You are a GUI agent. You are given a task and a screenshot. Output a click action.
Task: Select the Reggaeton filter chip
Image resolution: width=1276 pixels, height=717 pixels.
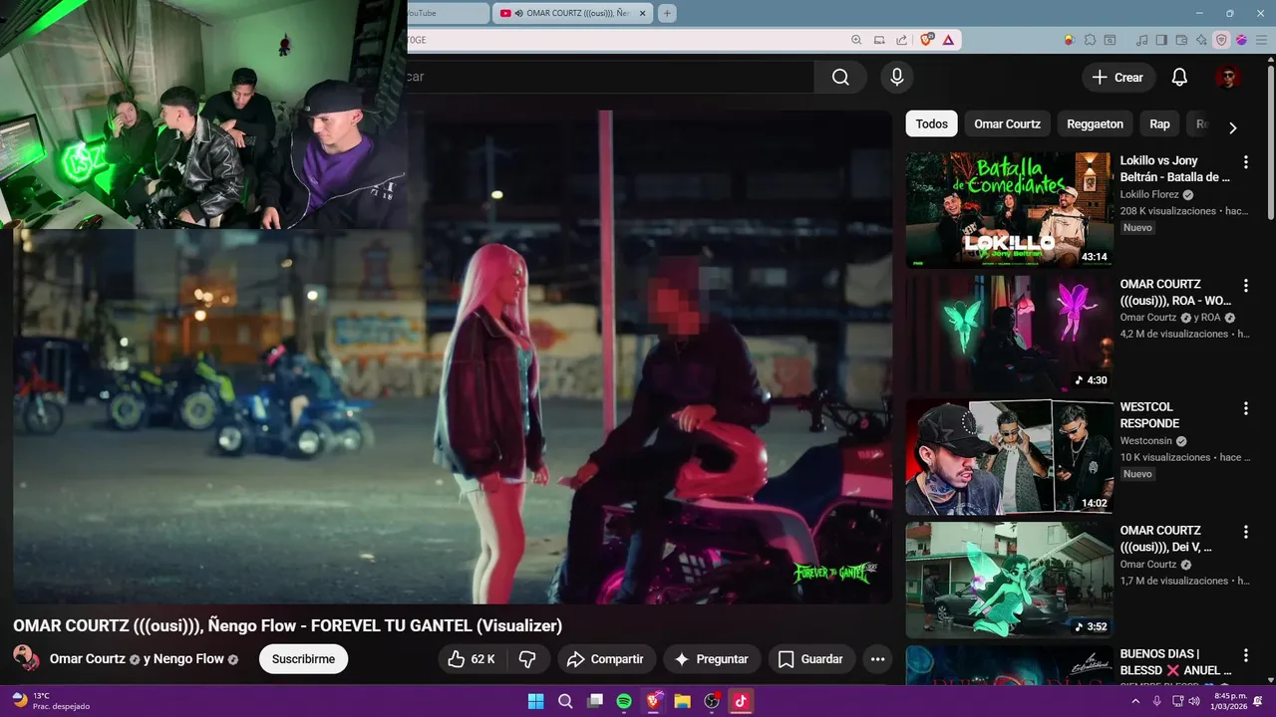(1095, 124)
